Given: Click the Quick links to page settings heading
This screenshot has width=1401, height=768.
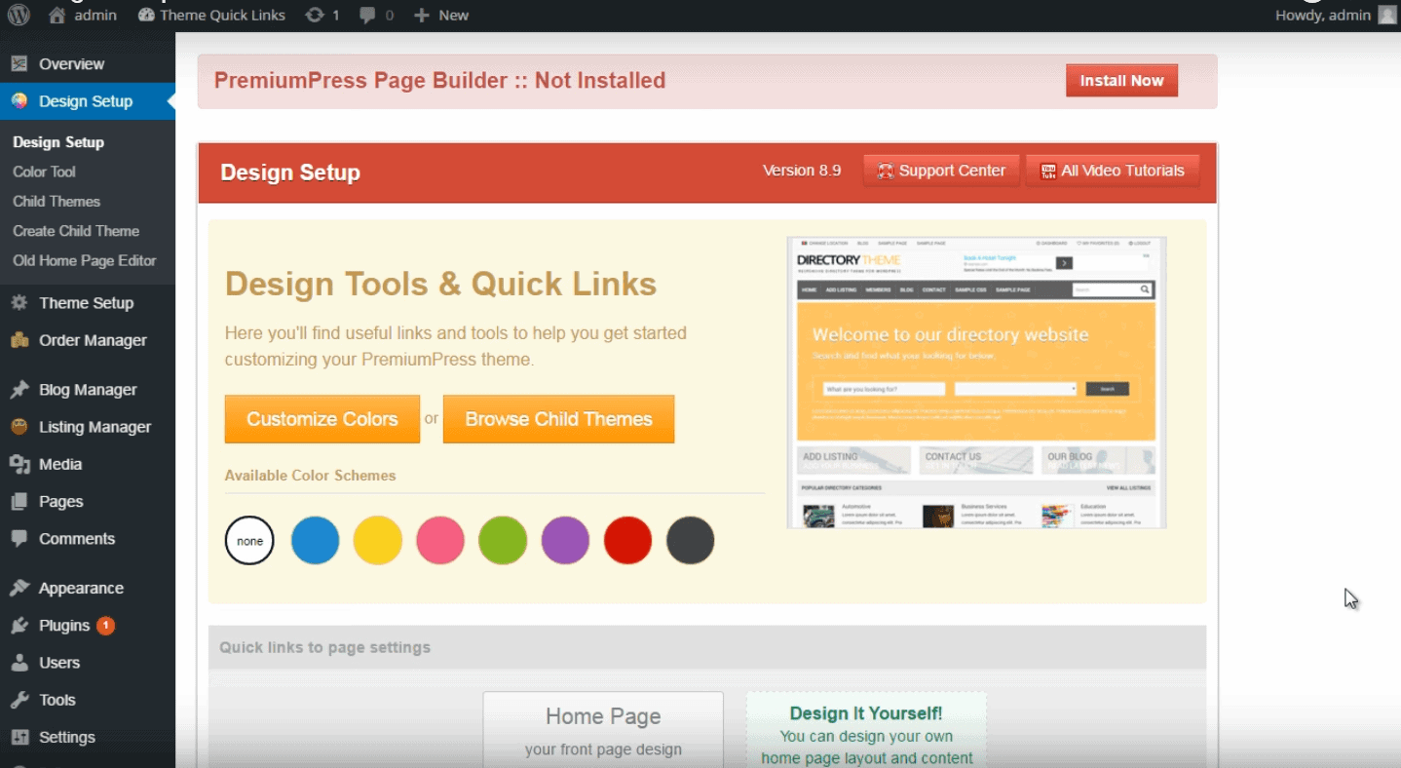Looking at the screenshot, I should pyautogui.click(x=324, y=647).
